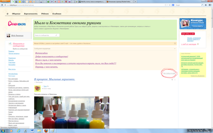Open Firefox from the Windows taskbar
The height and width of the screenshot is (133, 213).
[x=46, y=130]
